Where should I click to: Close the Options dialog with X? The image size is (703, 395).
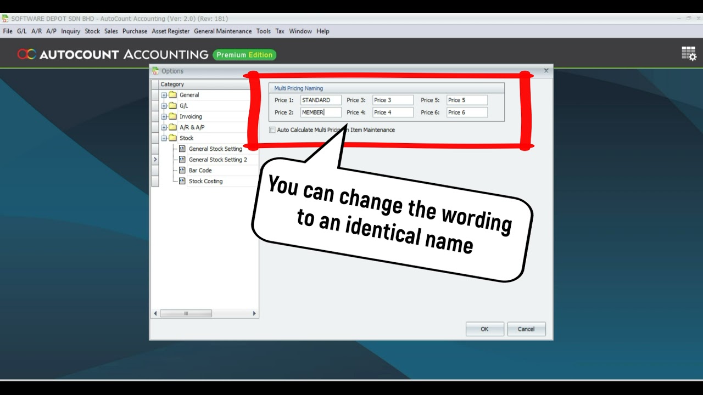[546, 71]
